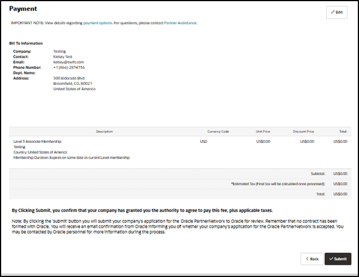
Task: Select the Company label
Action: tap(22, 52)
